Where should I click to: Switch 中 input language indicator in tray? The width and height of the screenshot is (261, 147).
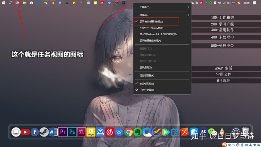[x=233, y=3]
